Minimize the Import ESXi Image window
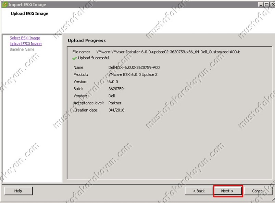This screenshot has width=275, height=203. click(x=261, y=4)
